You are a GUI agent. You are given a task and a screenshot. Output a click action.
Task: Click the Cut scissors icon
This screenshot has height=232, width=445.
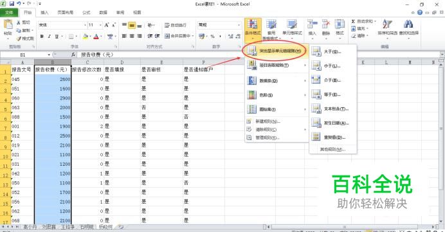19,22
